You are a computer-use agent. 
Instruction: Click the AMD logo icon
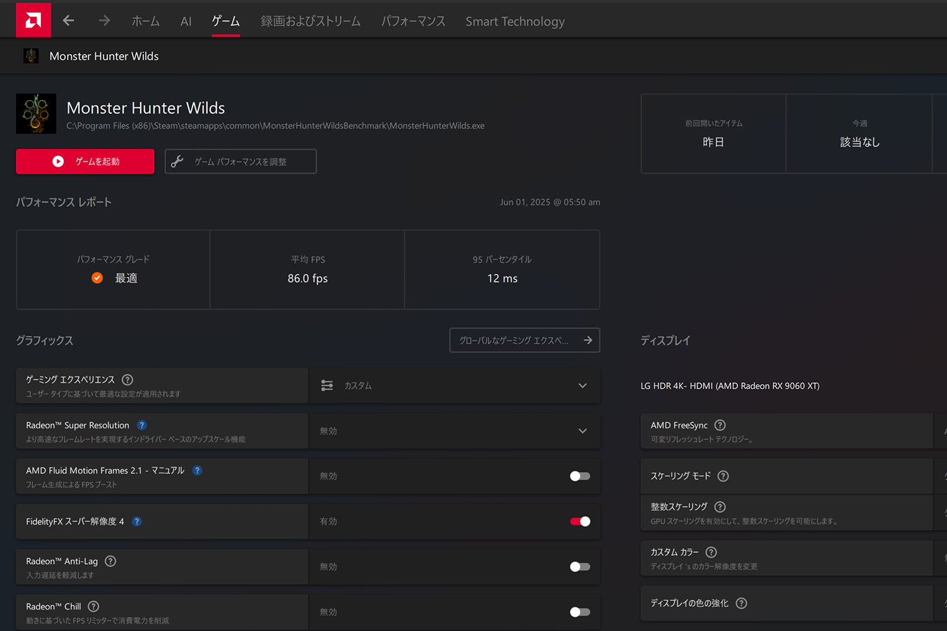[x=33, y=20]
